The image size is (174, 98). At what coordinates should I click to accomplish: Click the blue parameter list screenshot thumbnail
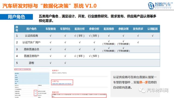[32, 83]
